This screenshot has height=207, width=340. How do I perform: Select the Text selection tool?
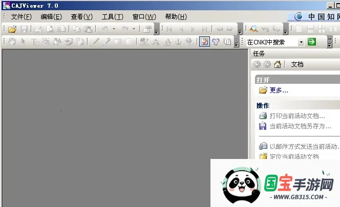point(34,41)
